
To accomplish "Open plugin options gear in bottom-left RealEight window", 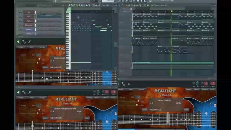I will pos(24,92).
